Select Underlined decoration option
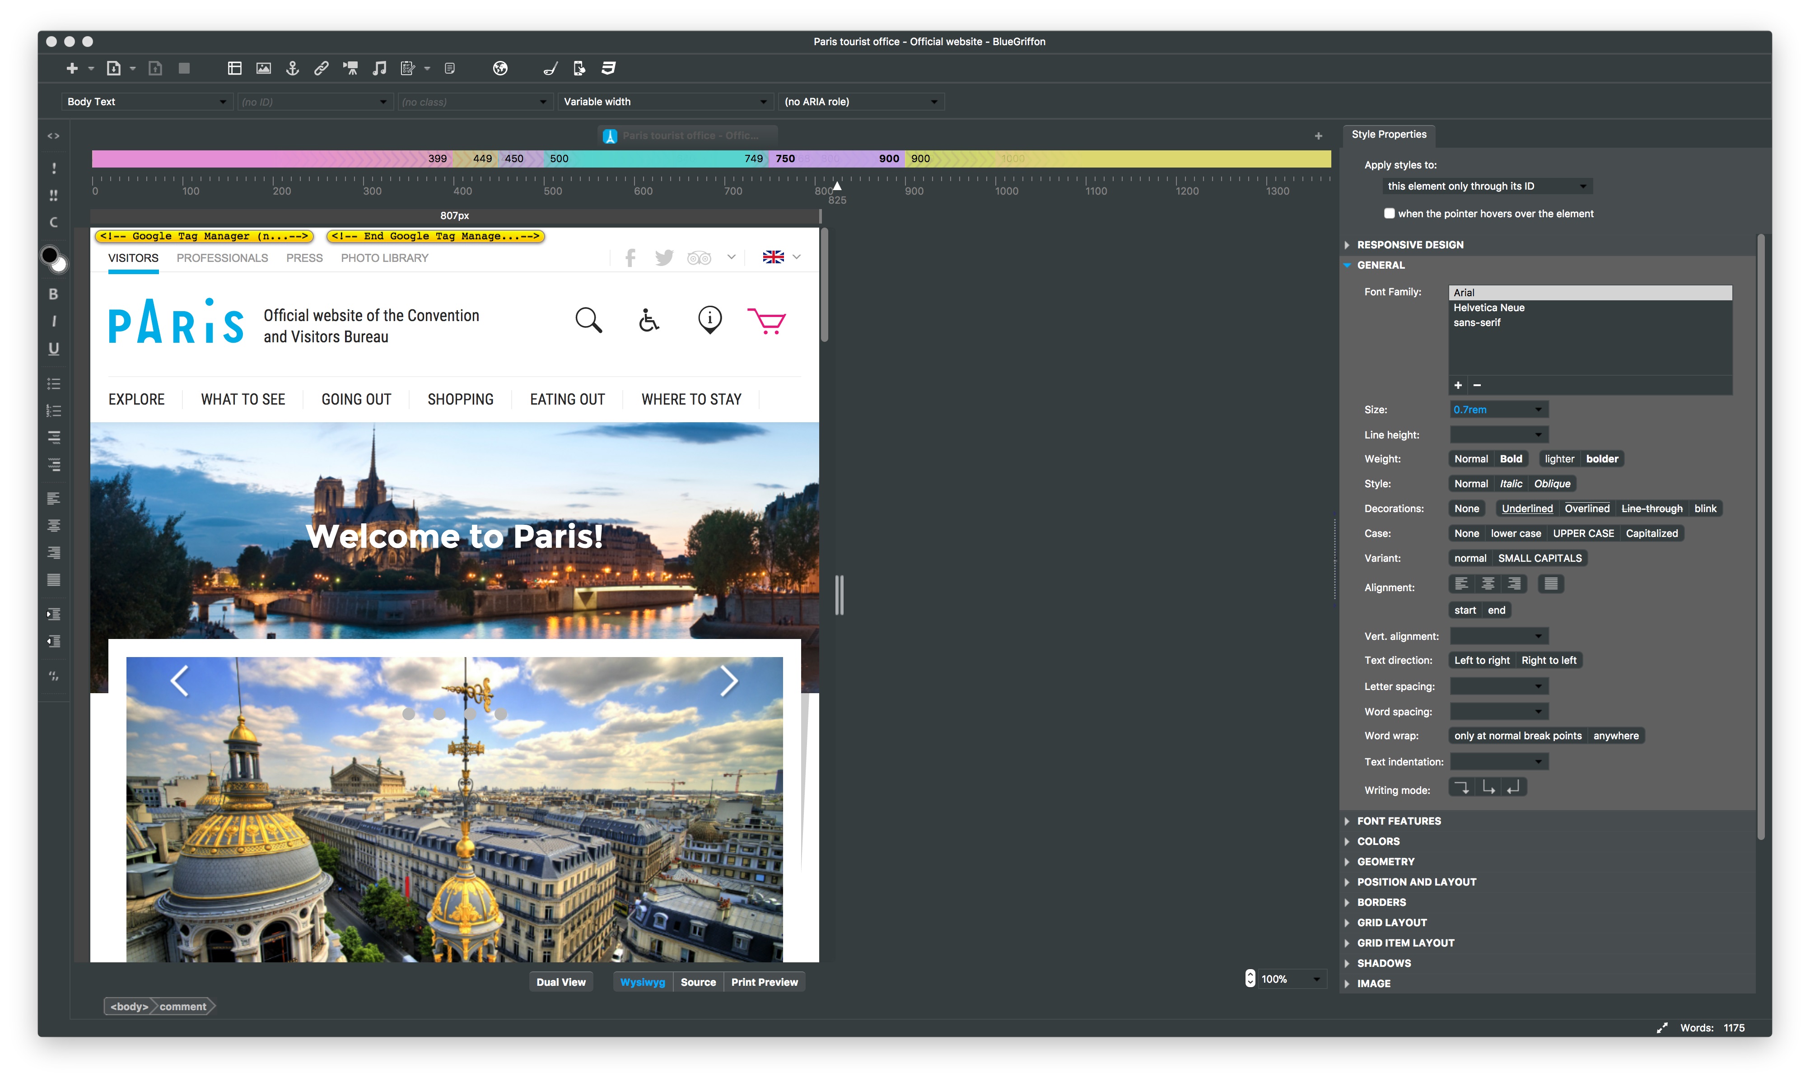Viewport: 1810px width, 1082px height. [1526, 508]
